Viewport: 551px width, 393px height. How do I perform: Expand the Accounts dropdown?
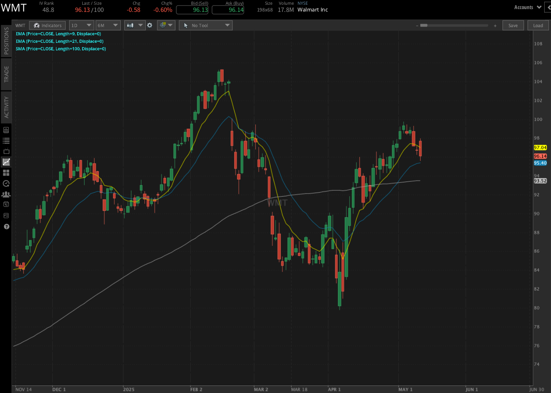pos(528,7)
